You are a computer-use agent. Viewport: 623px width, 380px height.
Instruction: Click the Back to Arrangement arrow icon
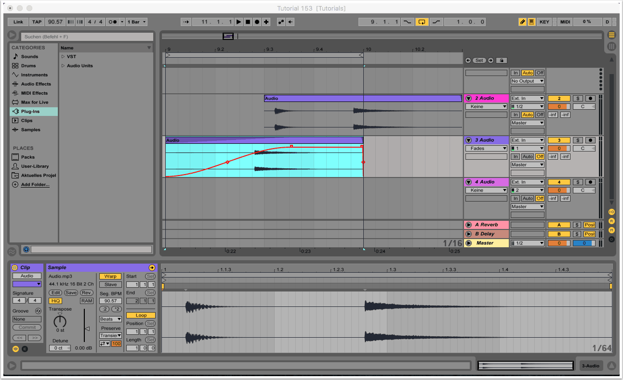pyautogui.click(x=290, y=22)
